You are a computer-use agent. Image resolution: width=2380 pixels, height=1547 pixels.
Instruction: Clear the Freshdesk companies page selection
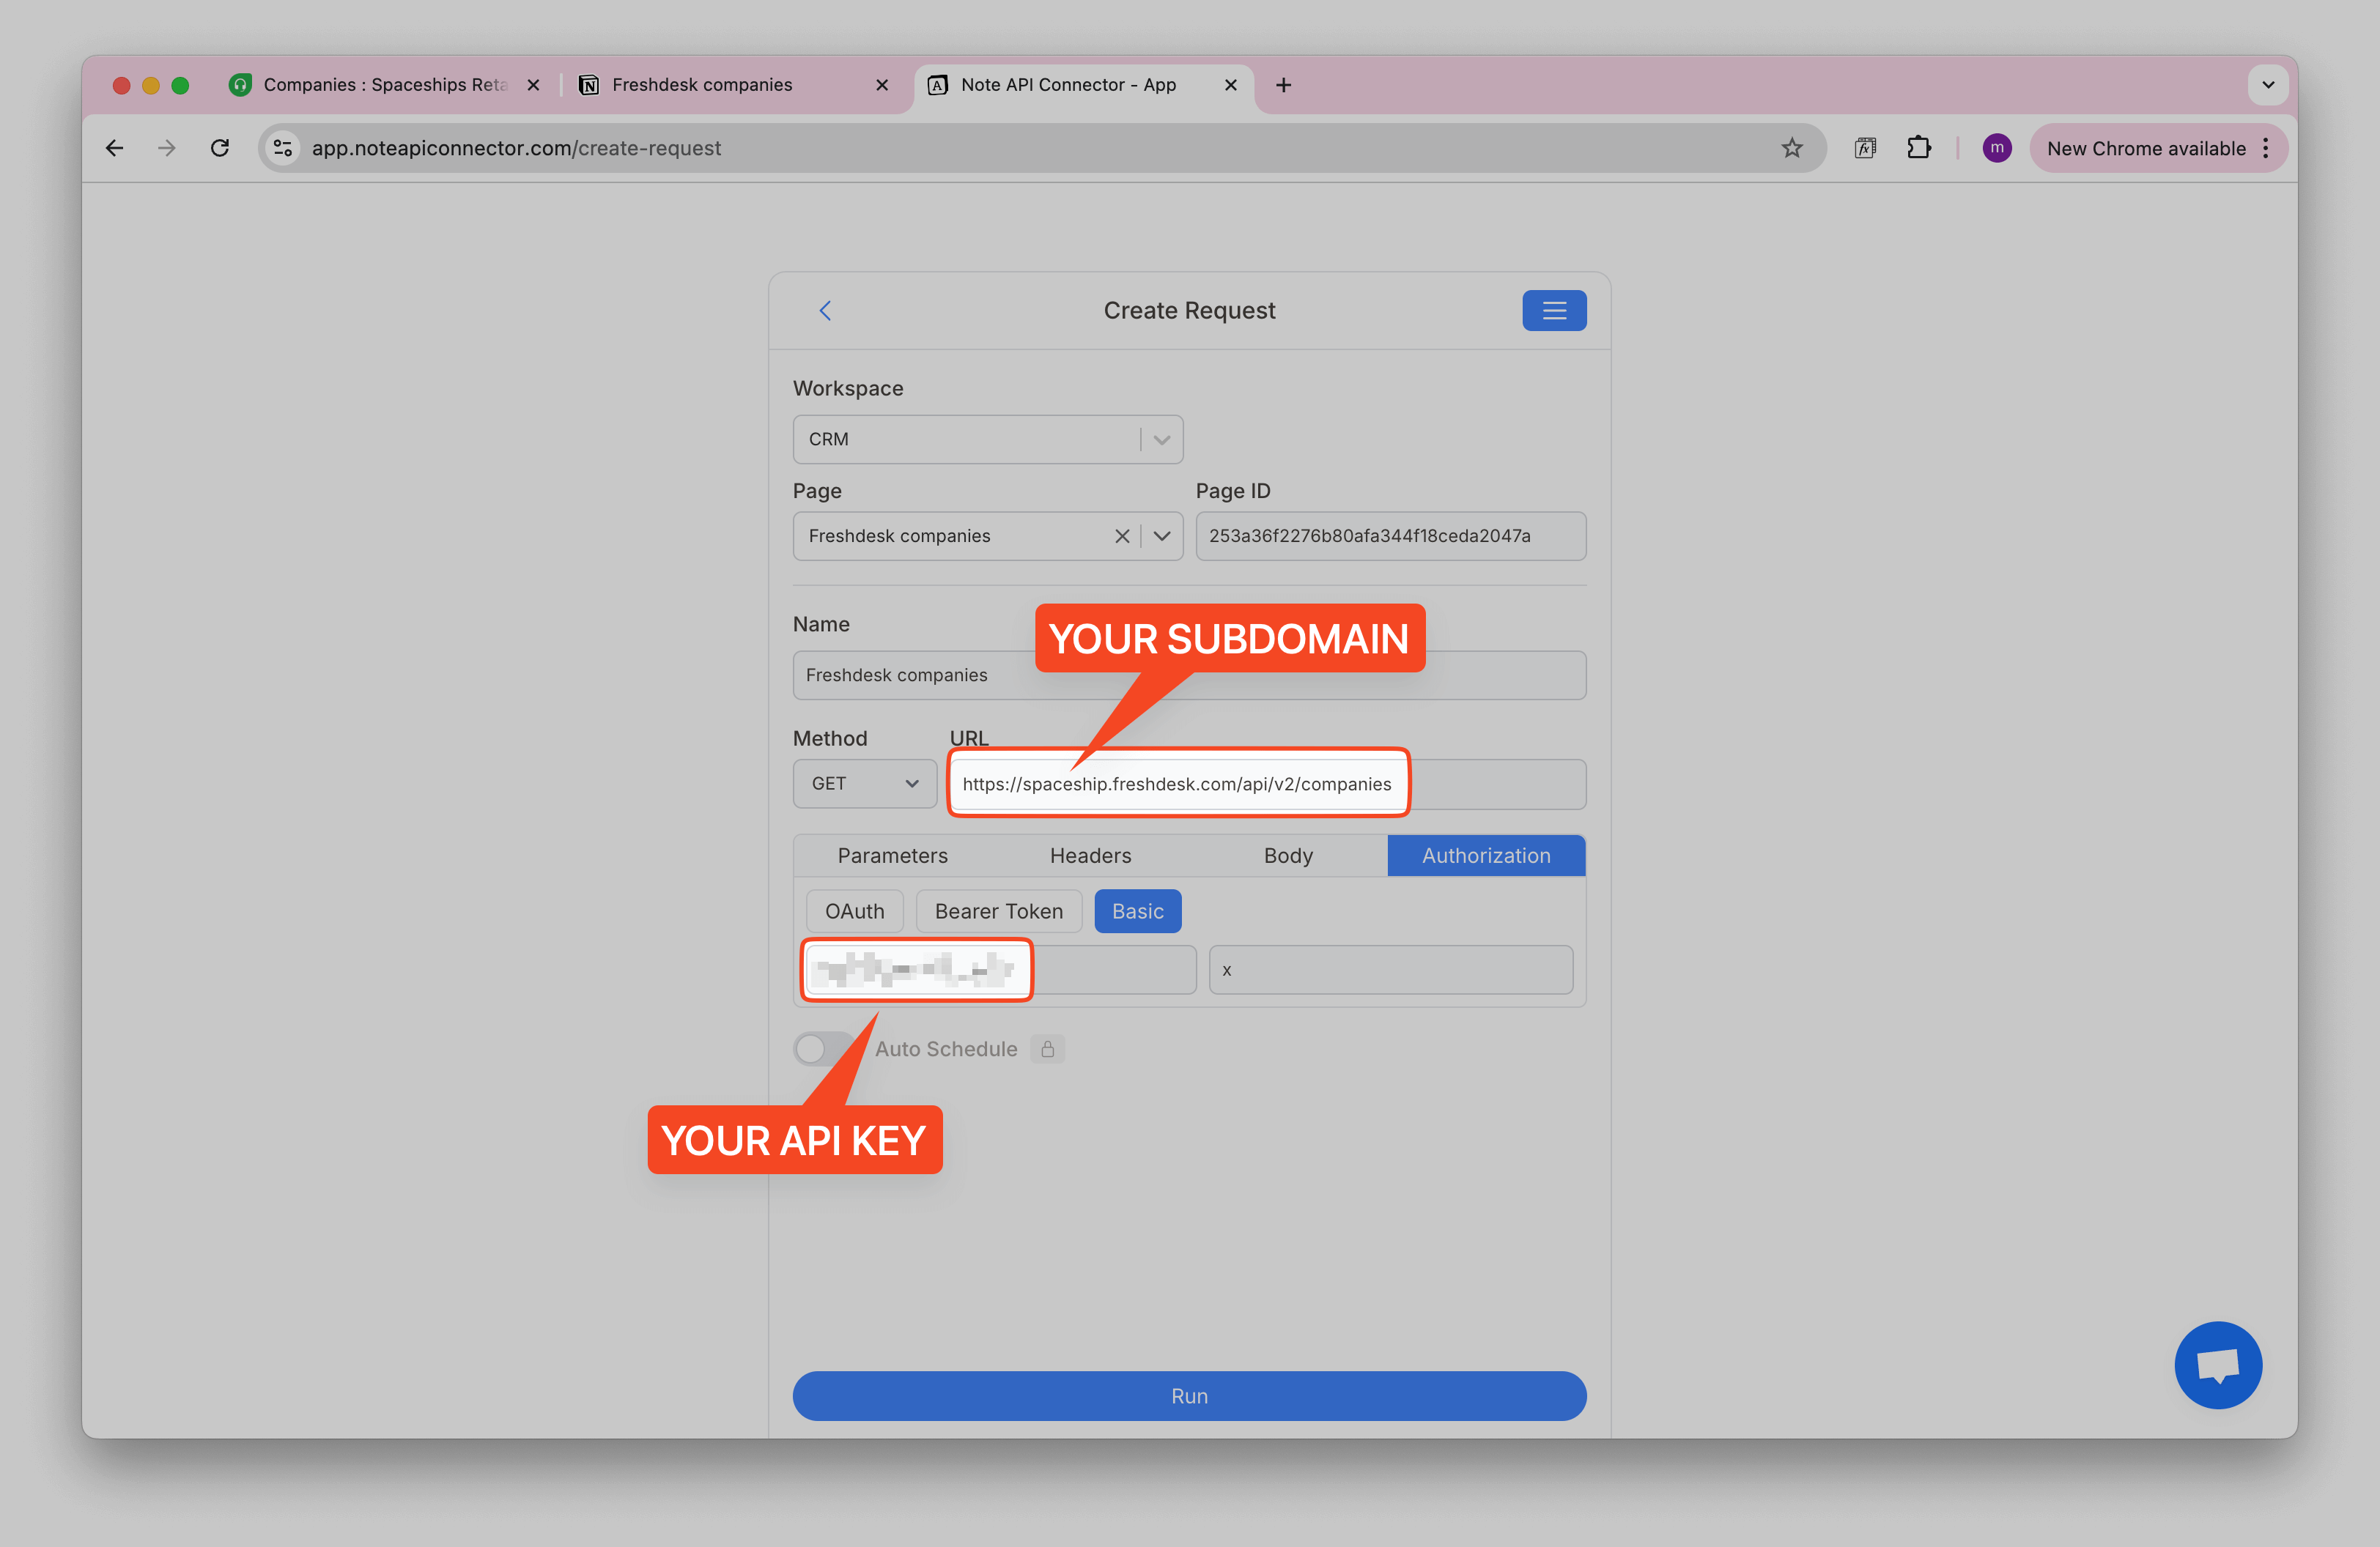click(1122, 537)
